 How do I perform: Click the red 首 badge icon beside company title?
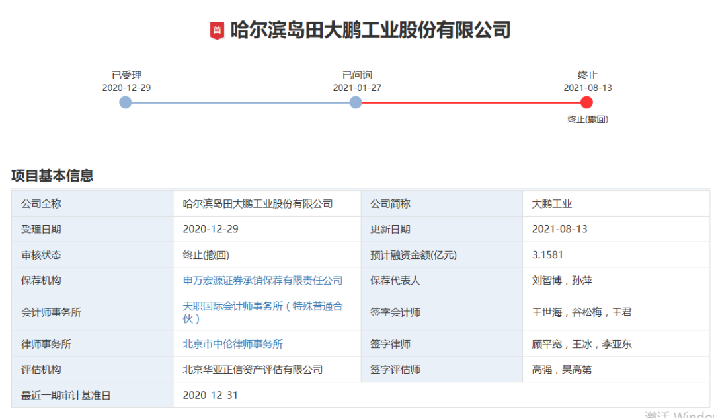(x=218, y=30)
